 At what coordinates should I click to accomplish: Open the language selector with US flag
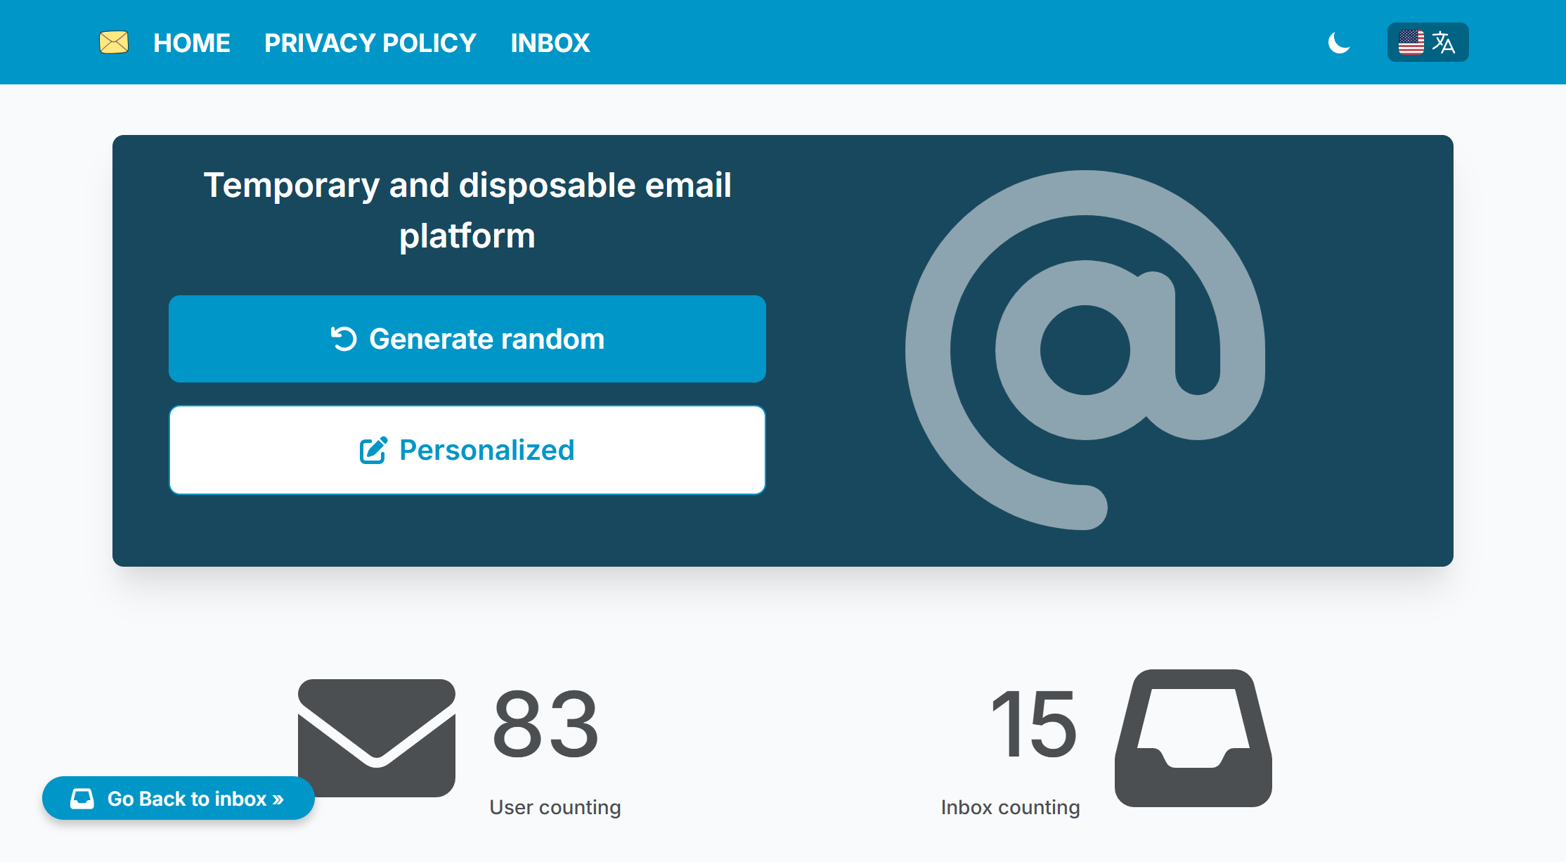1428,42
